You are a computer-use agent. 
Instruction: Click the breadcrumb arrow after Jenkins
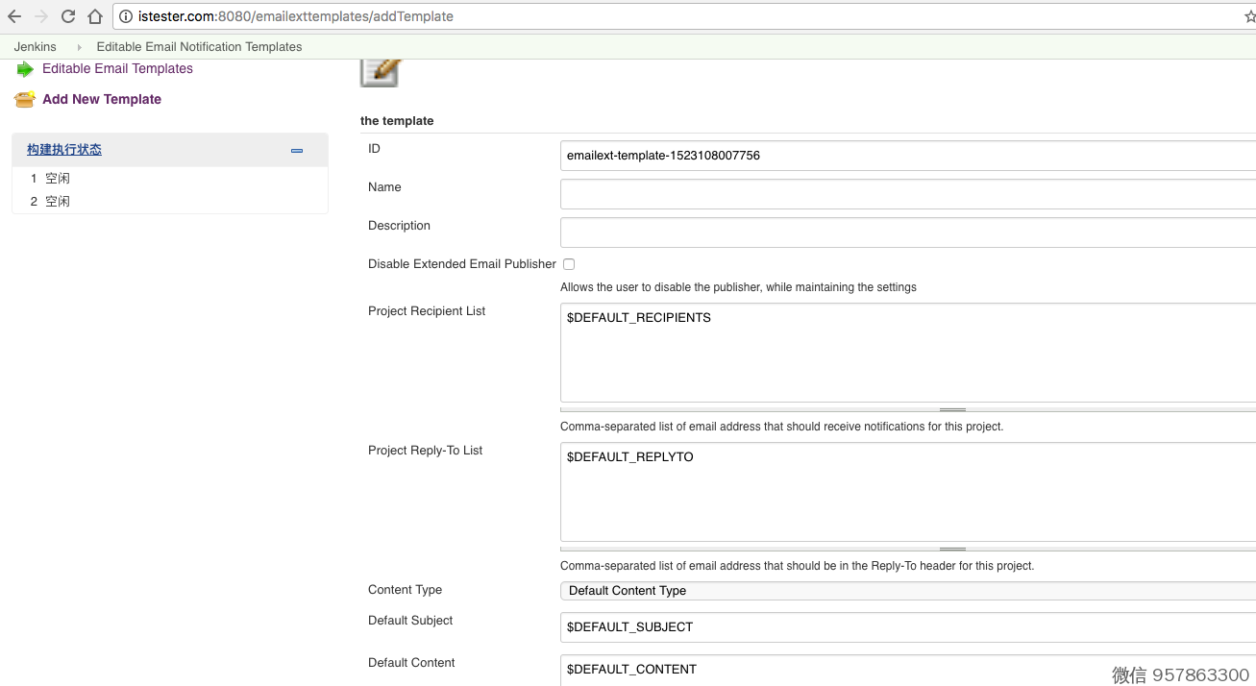pyautogui.click(x=79, y=47)
